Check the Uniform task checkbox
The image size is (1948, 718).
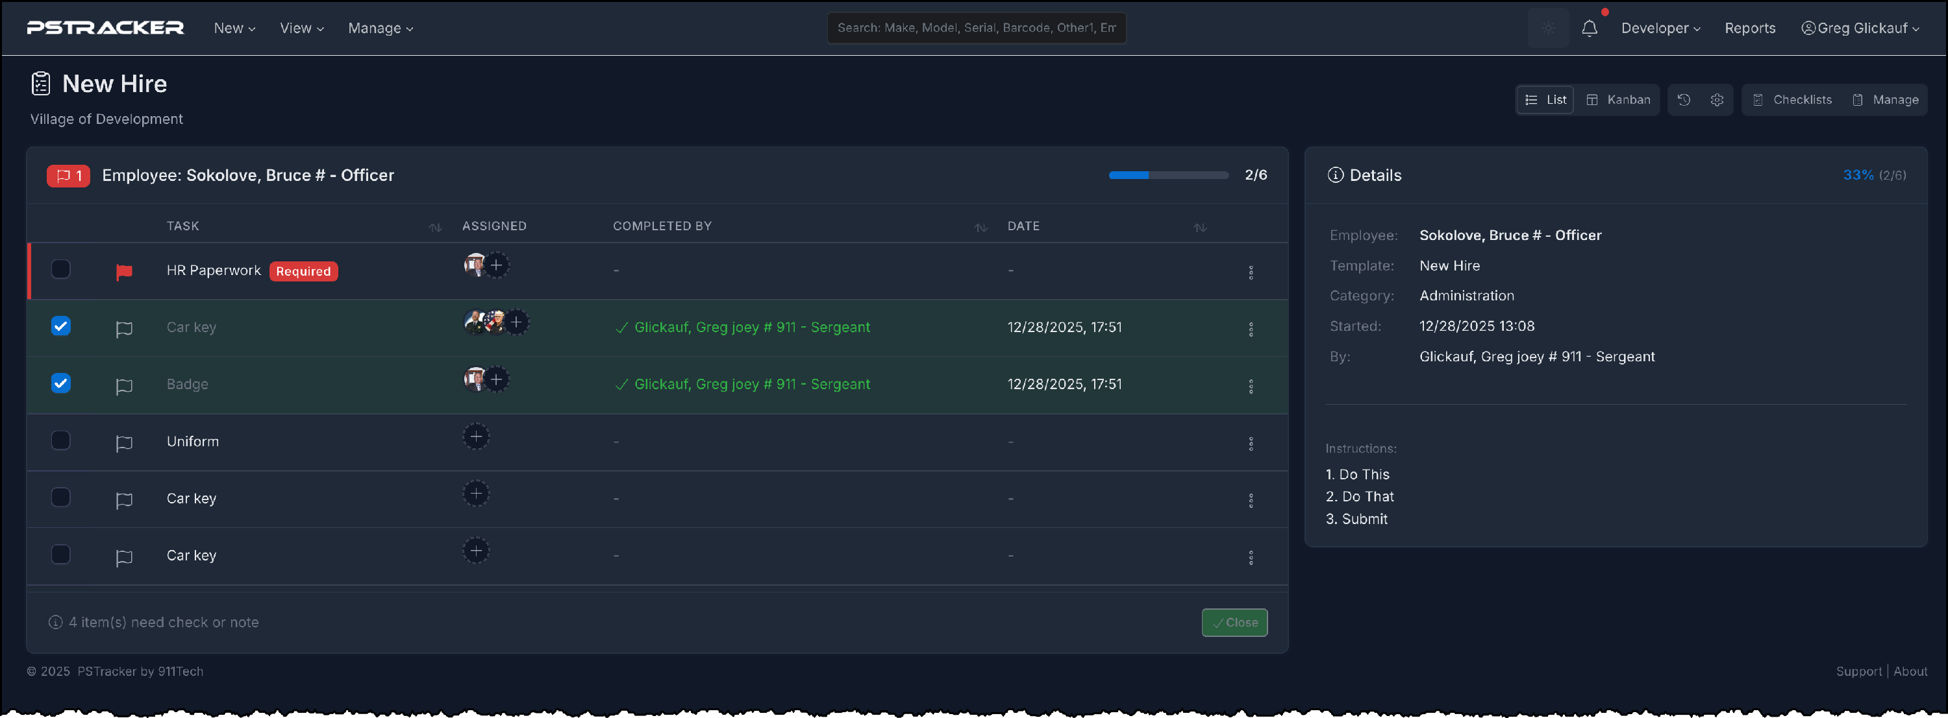pos(60,441)
